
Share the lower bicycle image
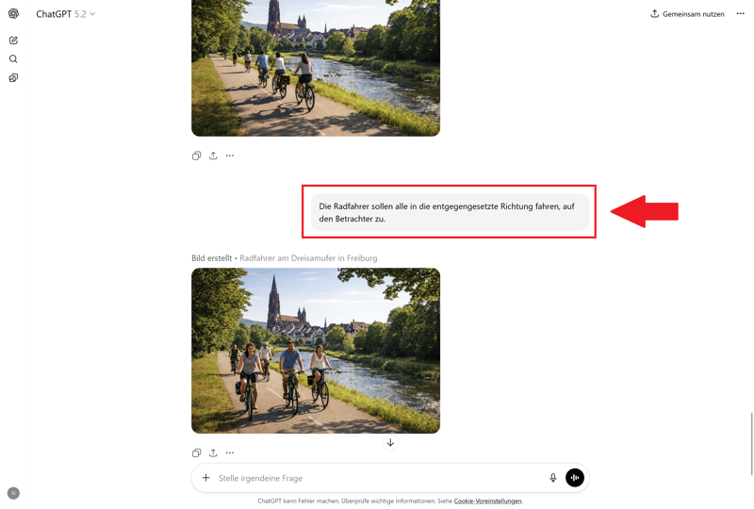[x=213, y=452]
